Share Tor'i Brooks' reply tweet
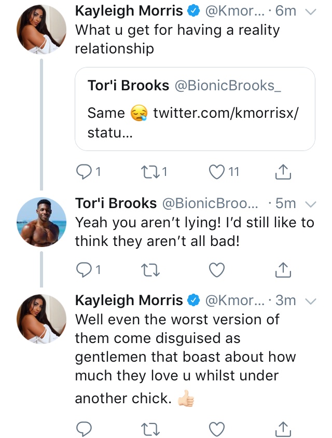Image resolution: width=332 pixels, height=438 pixels. point(283,270)
